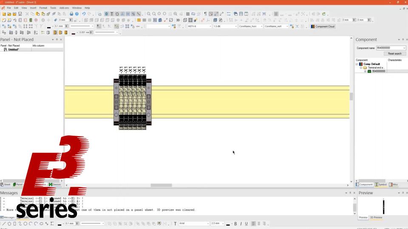Collapse the Comp Default tree node

click(357, 64)
